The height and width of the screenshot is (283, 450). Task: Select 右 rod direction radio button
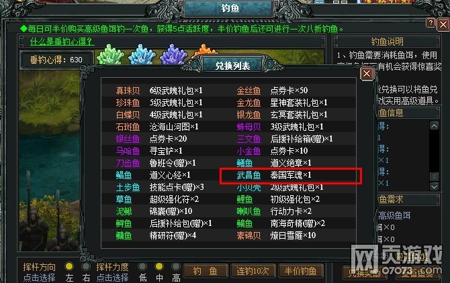85,266
